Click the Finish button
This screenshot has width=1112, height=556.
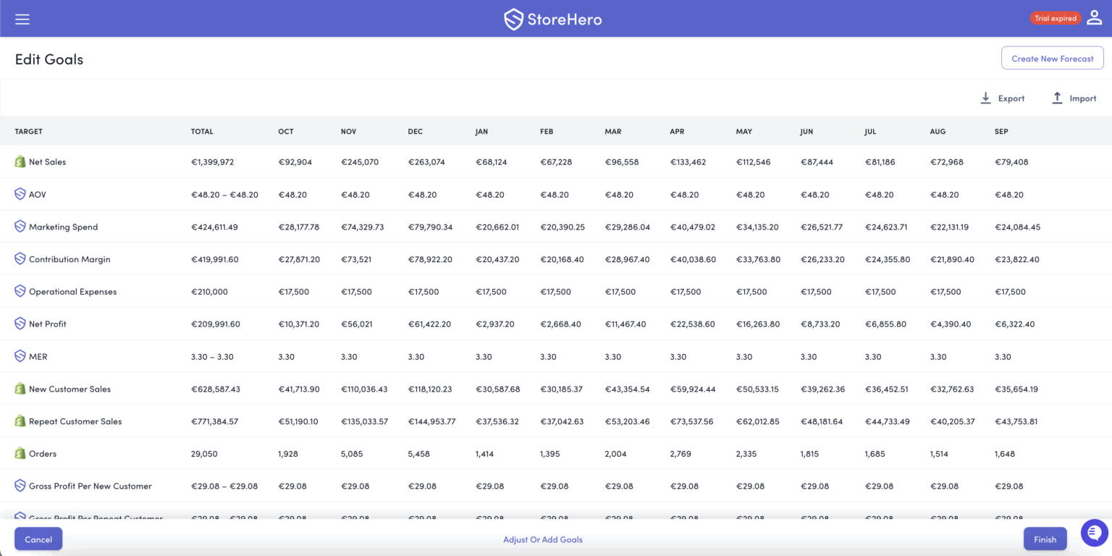point(1045,539)
